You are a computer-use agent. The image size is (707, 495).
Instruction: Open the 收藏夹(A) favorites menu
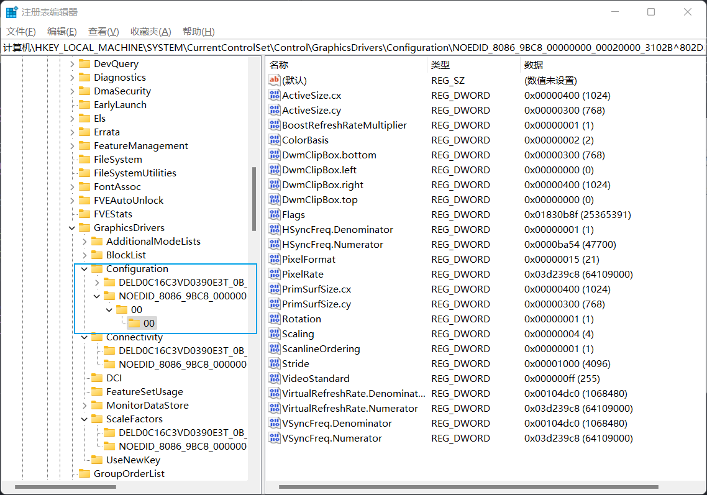[150, 32]
